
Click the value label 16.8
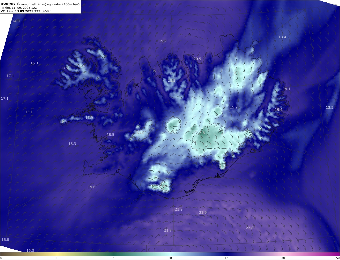pyautogui.click(x=5, y=240)
